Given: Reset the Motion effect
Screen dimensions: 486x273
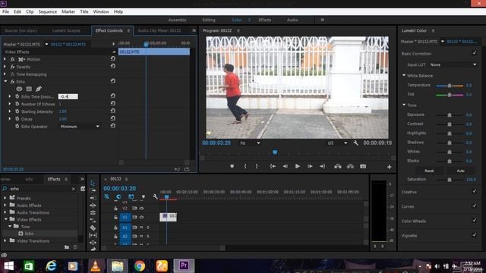Looking at the screenshot, I should click(113, 58).
